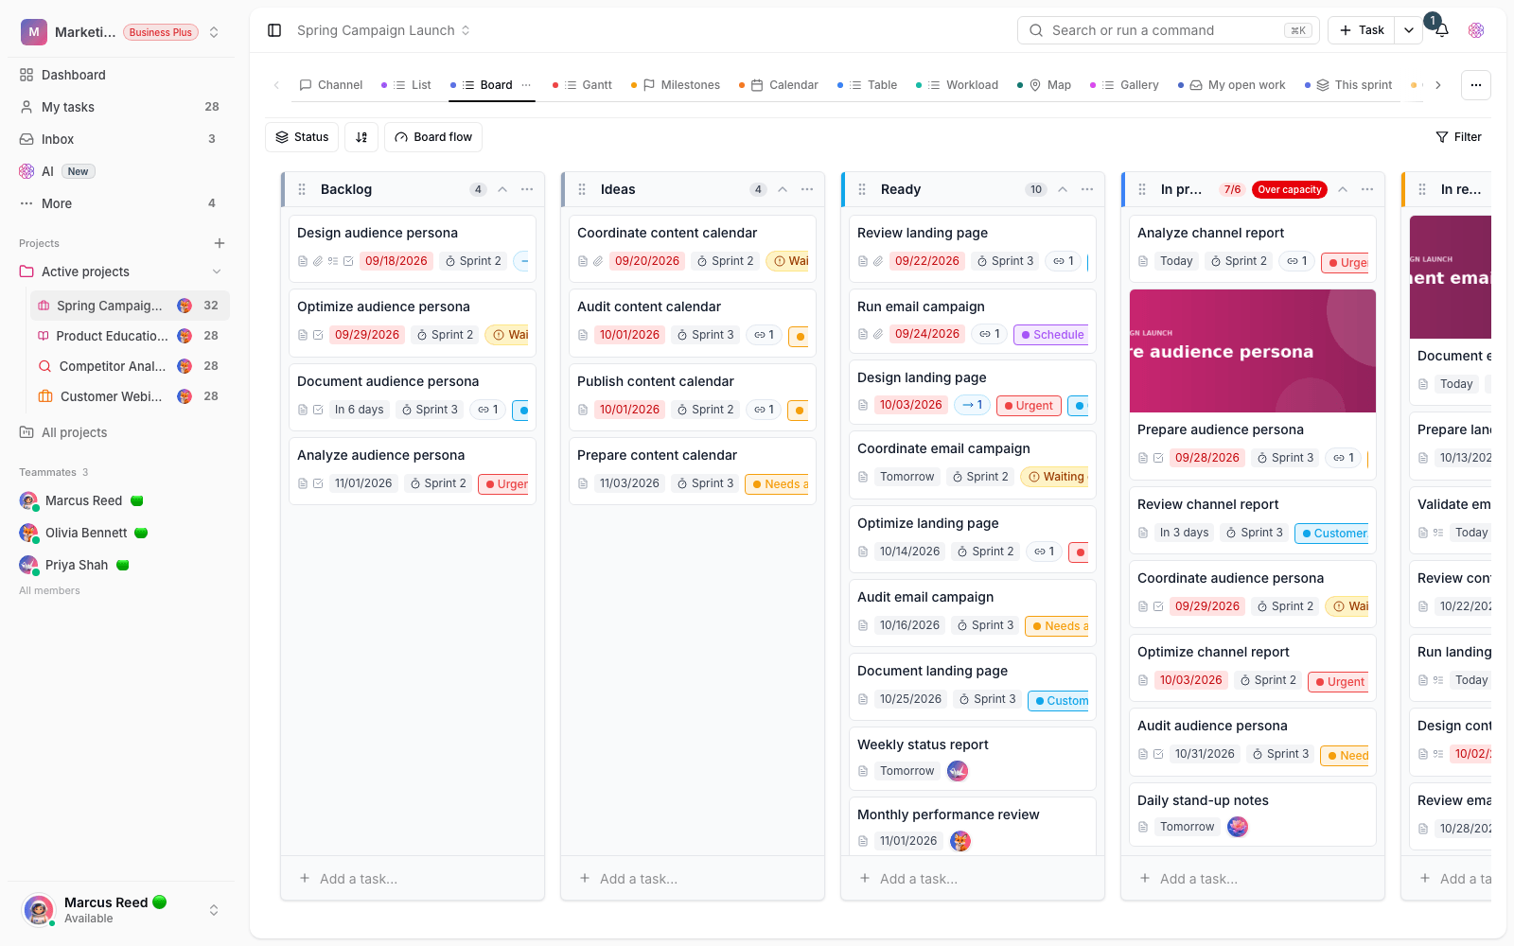Click the Status grouping button

pos(303,137)
